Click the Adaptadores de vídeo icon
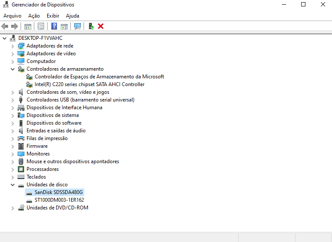332x242 pixels. pyautogui.click(x=21, y=54)
